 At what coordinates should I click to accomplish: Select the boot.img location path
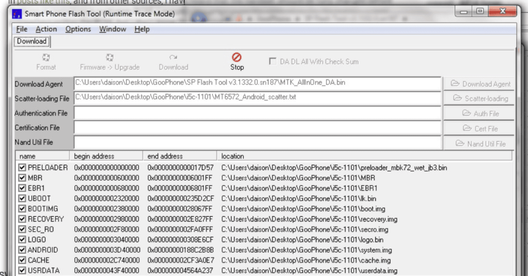pos(303,209)
